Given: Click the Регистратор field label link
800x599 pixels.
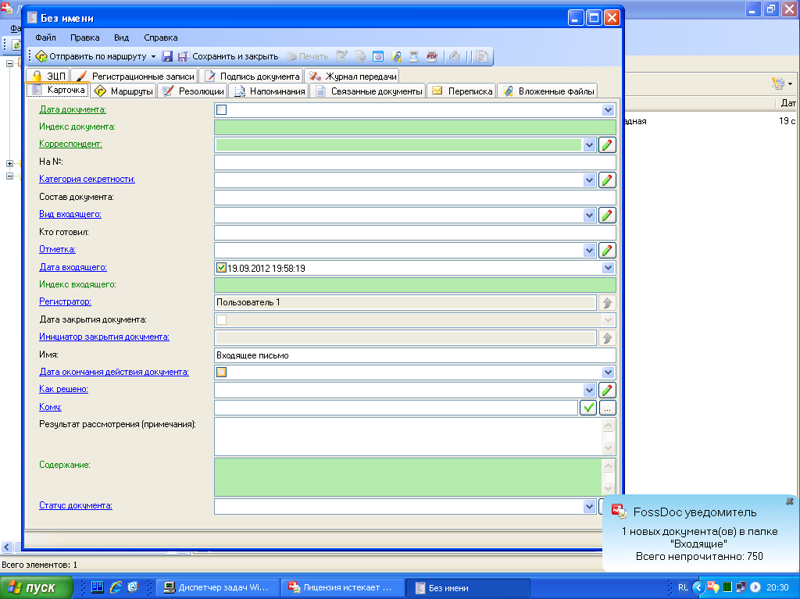Looking at the screenshot, I should click(66, 301).
